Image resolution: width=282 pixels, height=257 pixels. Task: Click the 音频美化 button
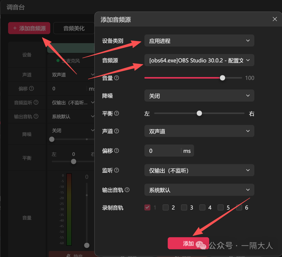click(x=74, y=28)
